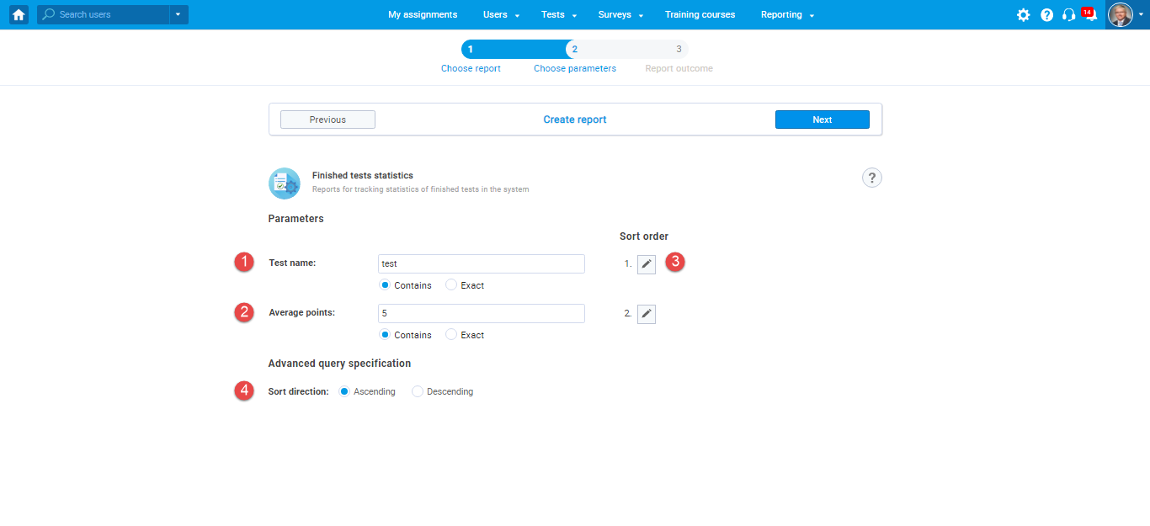
Task: Click the user profile avatar
Action: pos(1120,14)
